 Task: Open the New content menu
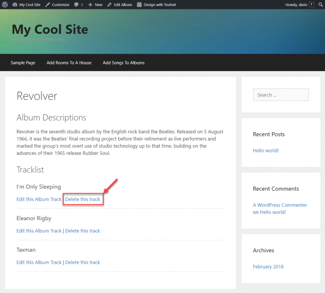pyautogui.click(x=95, y=5)
